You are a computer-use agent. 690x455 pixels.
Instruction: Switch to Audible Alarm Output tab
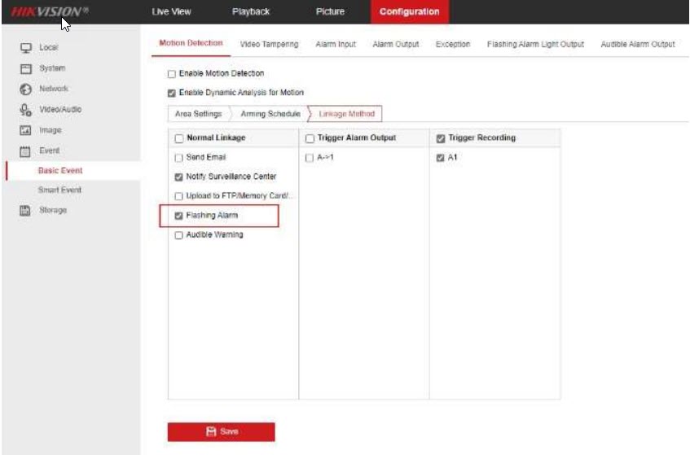click(x=637, y=44)
